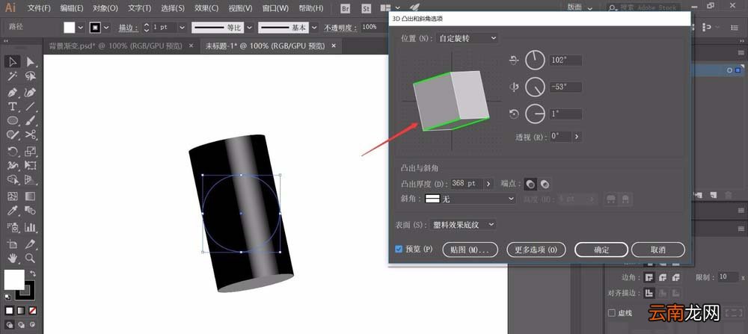Switch to 背景渐变.psd document tab
748x334 pixels.
[x=115, y=46]
